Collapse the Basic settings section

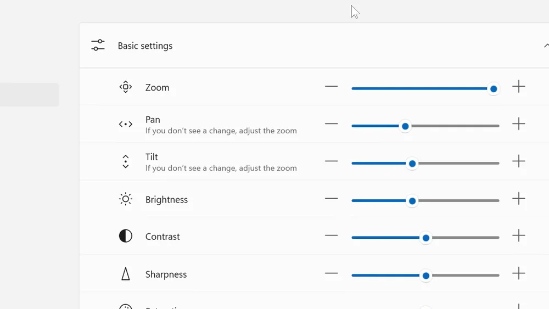coord(546,46)
